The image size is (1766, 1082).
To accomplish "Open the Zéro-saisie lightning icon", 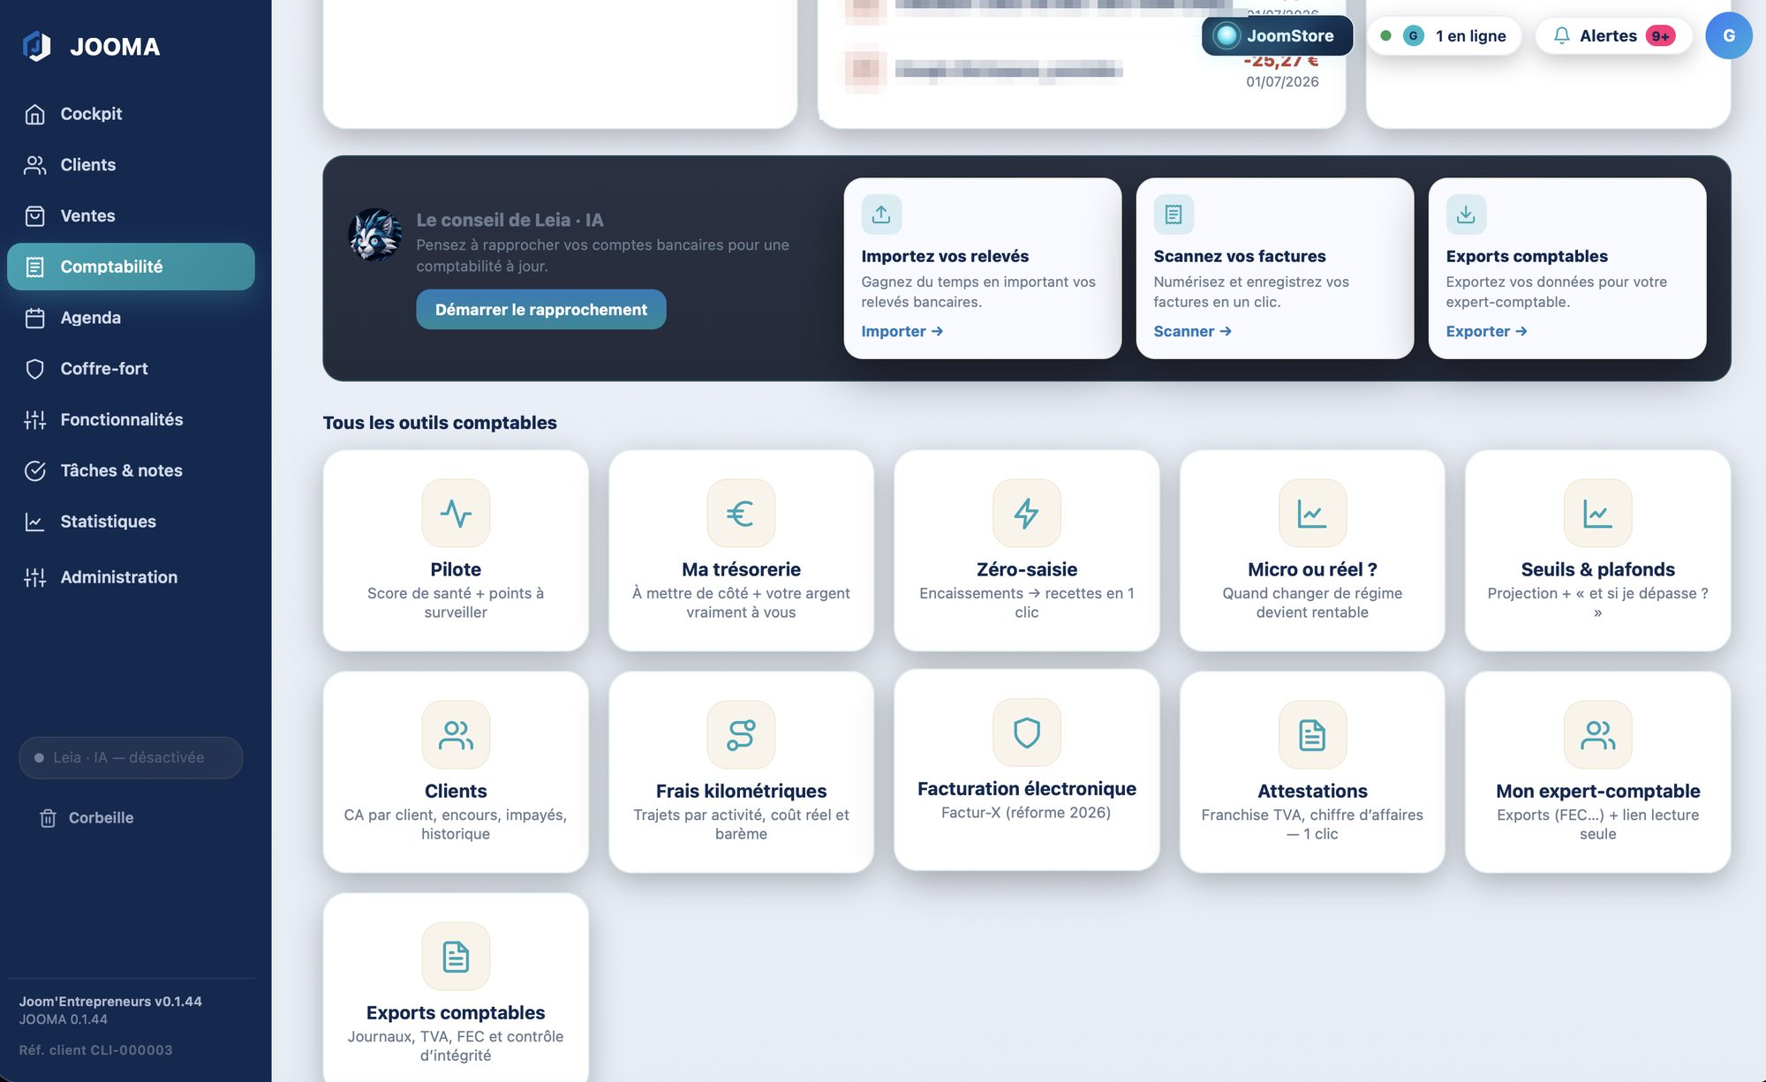I will (1027, 514).
